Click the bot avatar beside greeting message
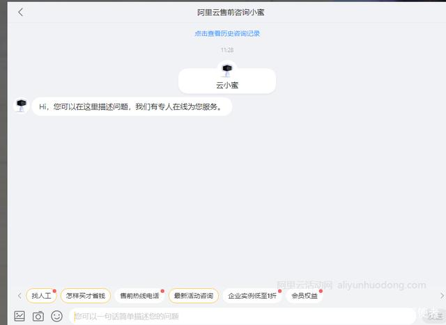This screenshot has height=325, width=446. [22, 105]
